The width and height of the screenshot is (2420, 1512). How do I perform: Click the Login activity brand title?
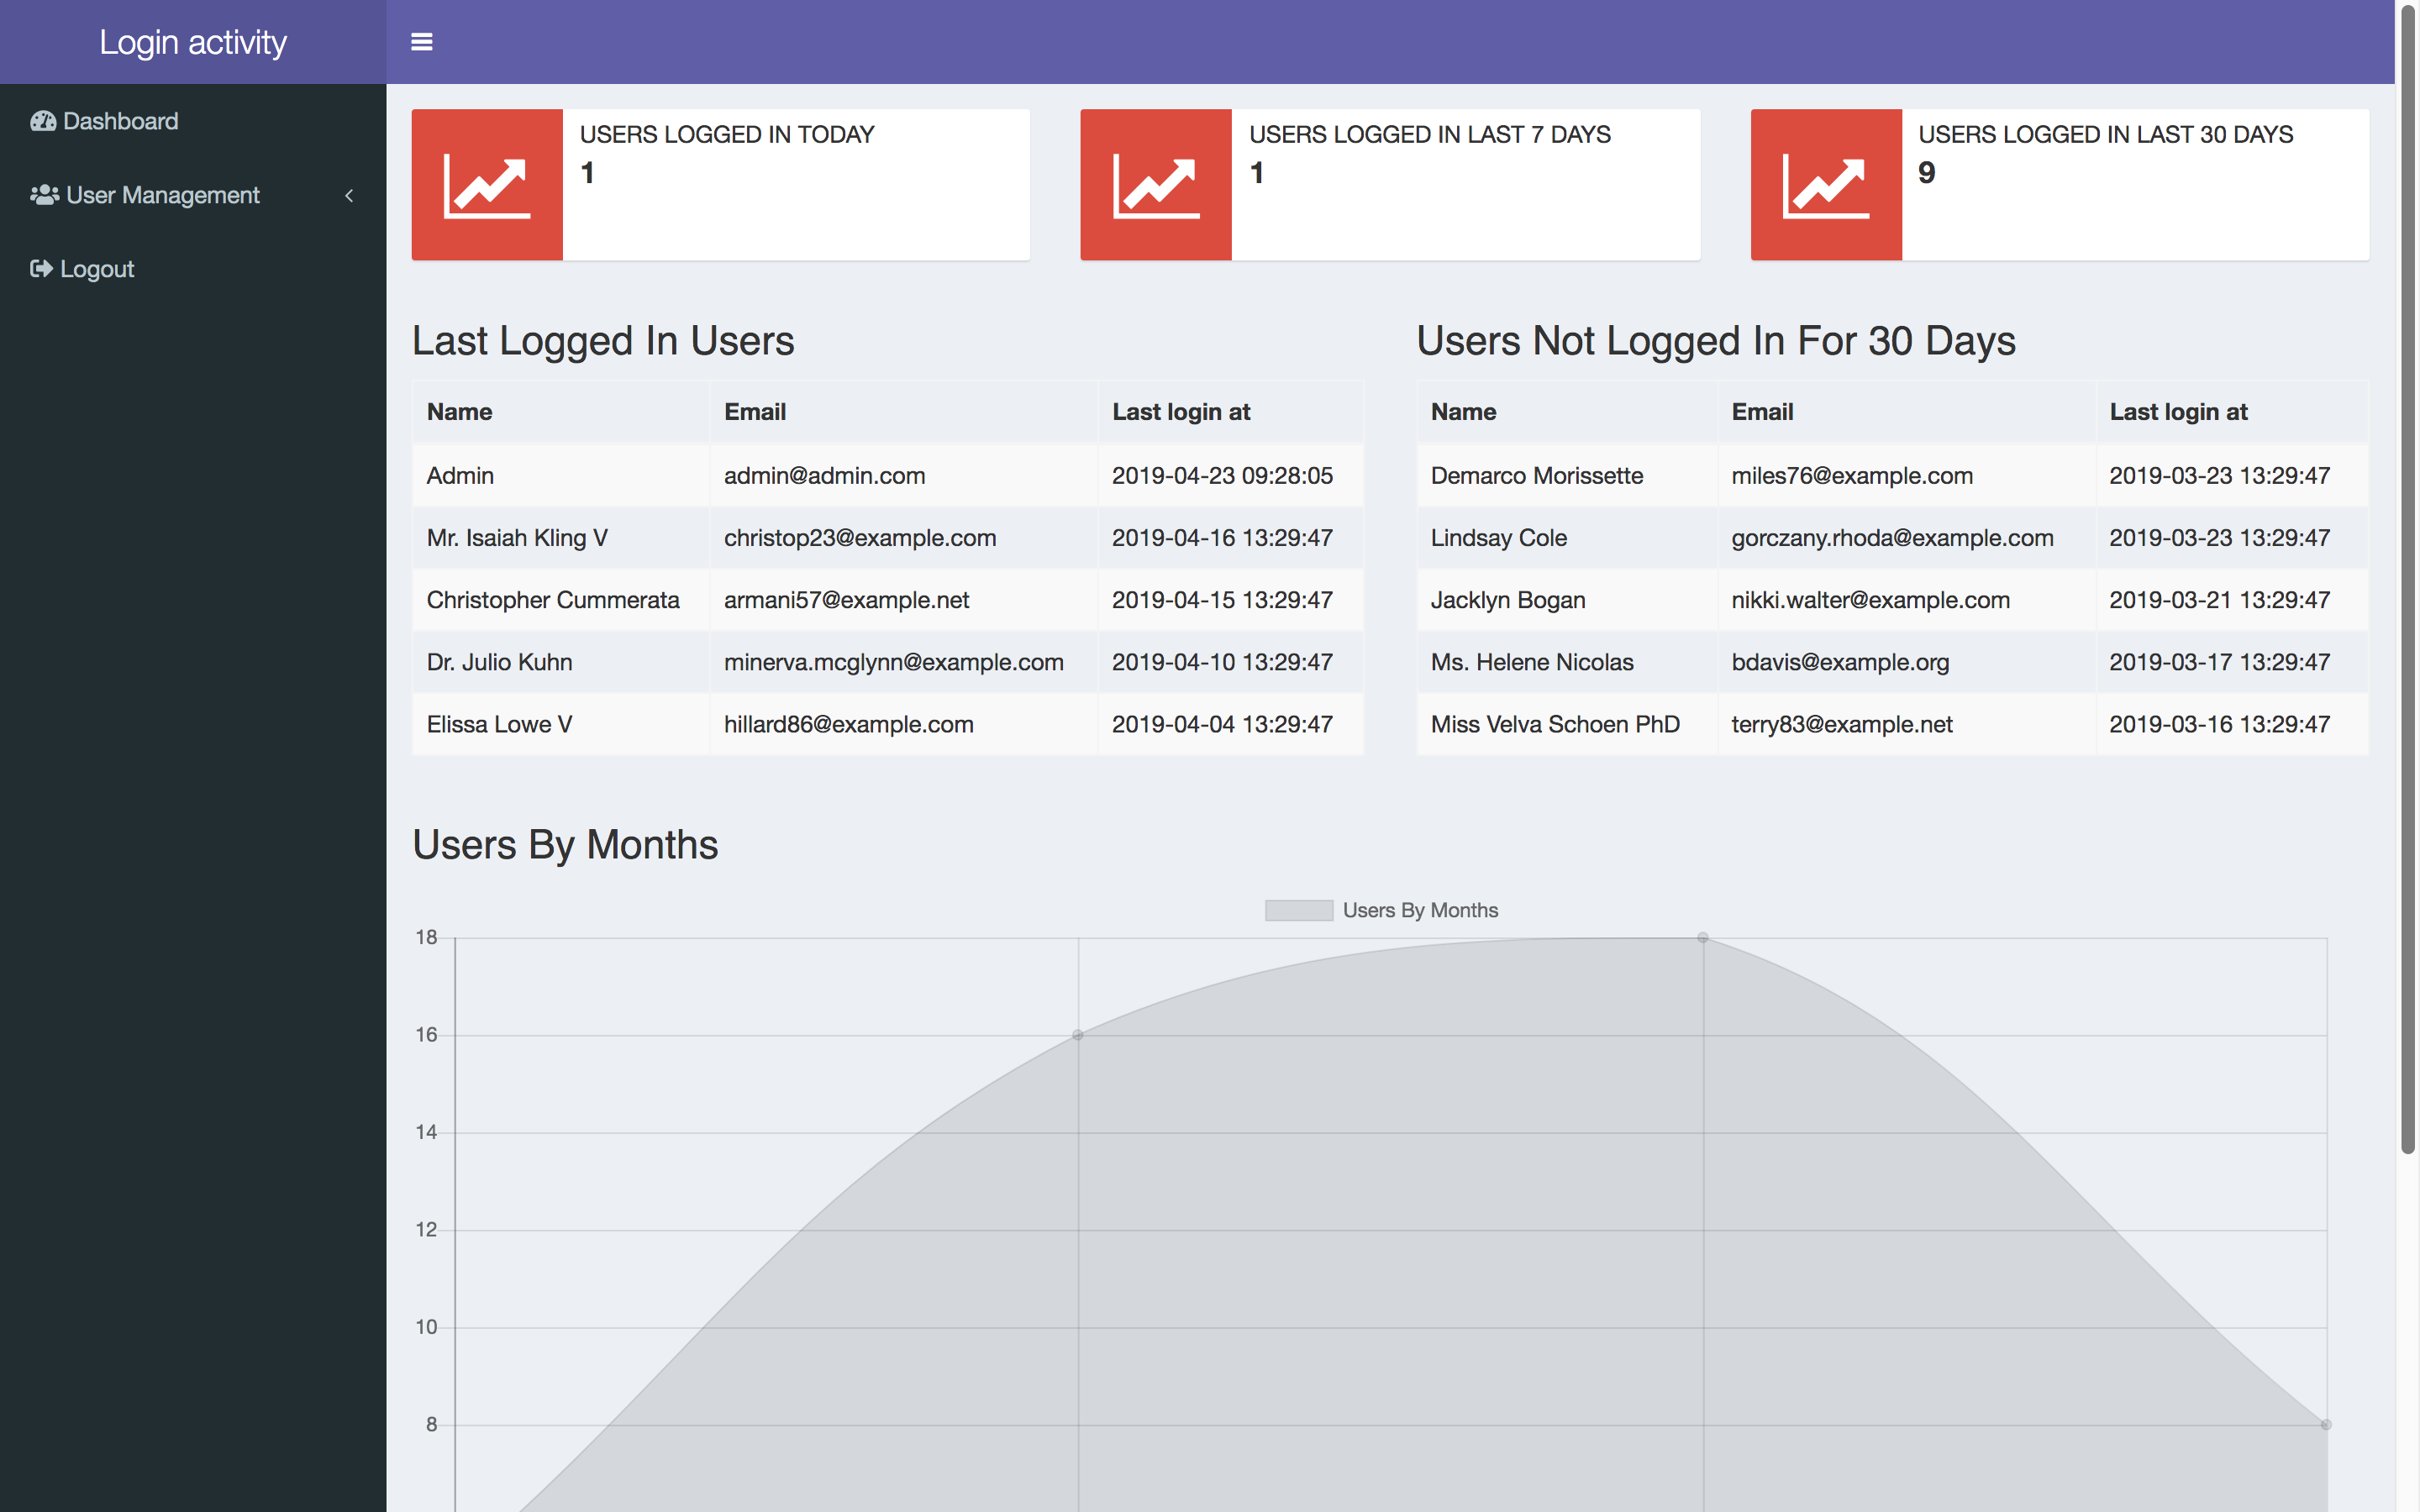pos(192,41)
